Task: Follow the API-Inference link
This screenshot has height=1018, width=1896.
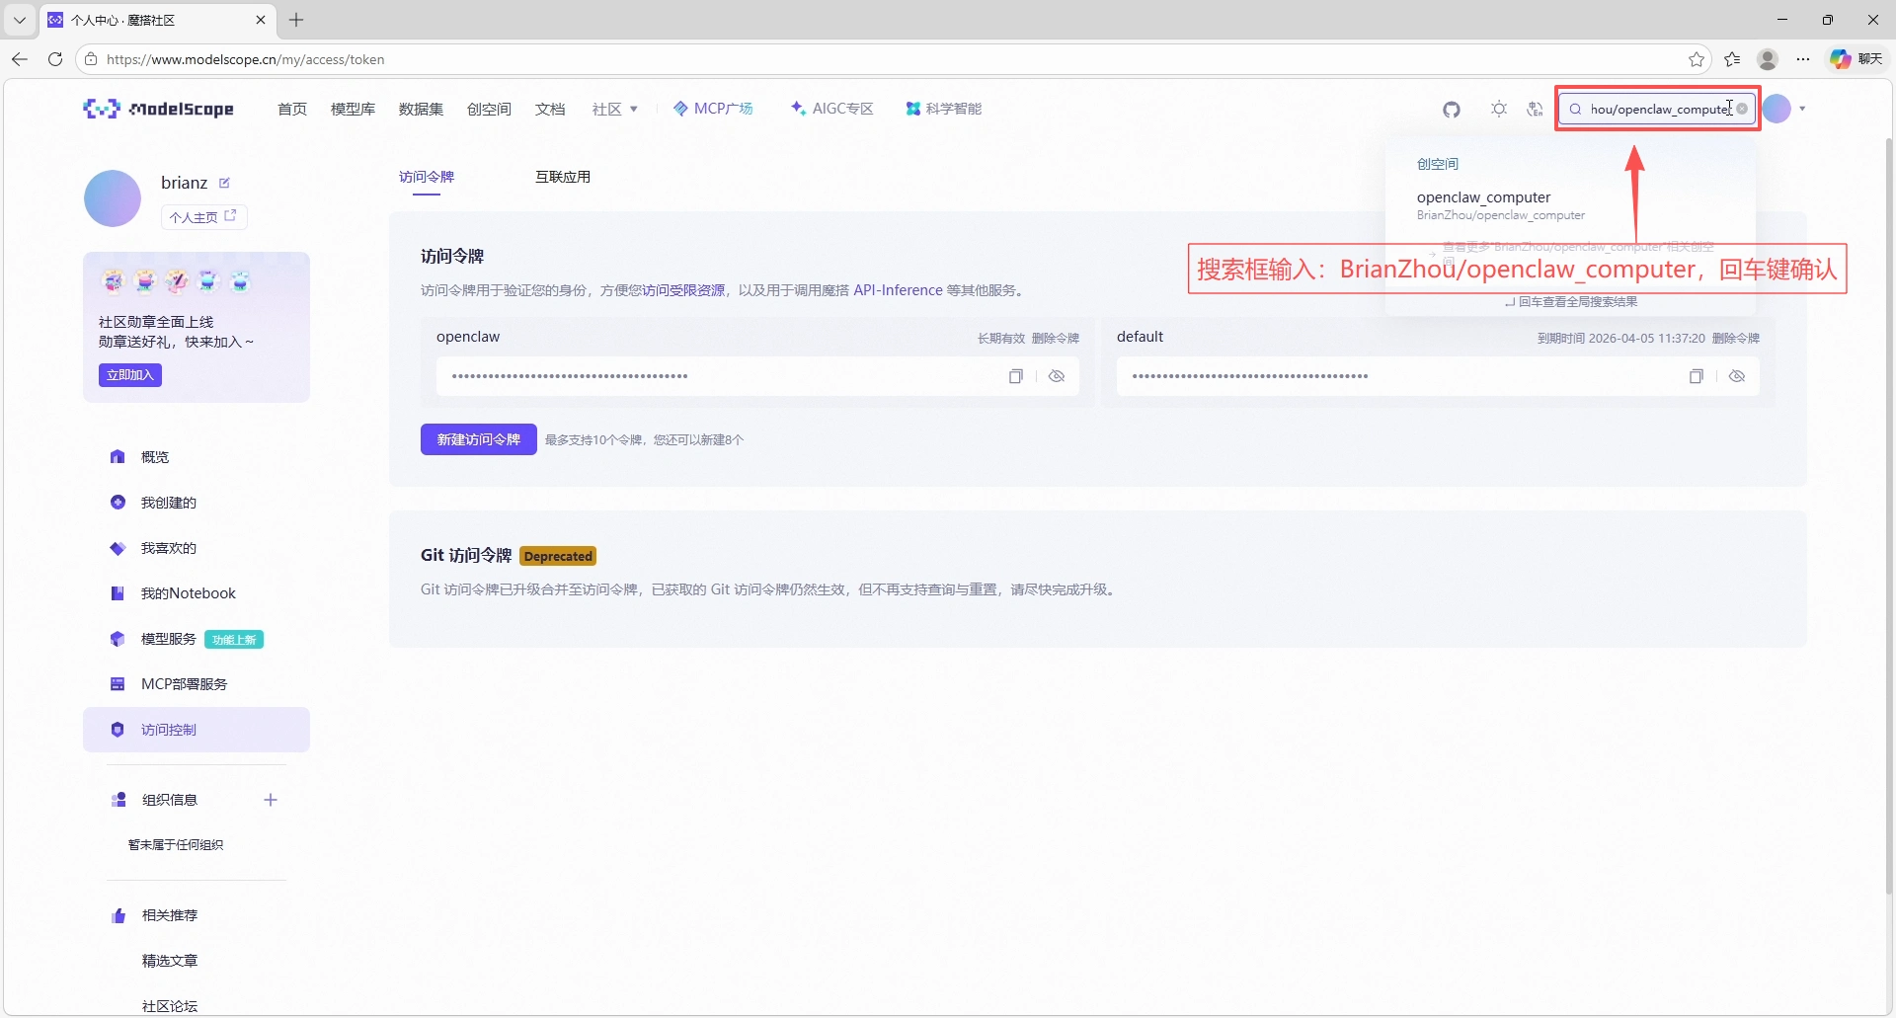Action: point(899,290)
